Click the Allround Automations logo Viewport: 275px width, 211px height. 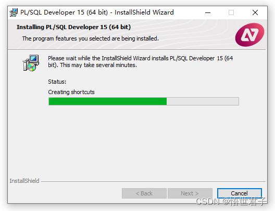249,35
